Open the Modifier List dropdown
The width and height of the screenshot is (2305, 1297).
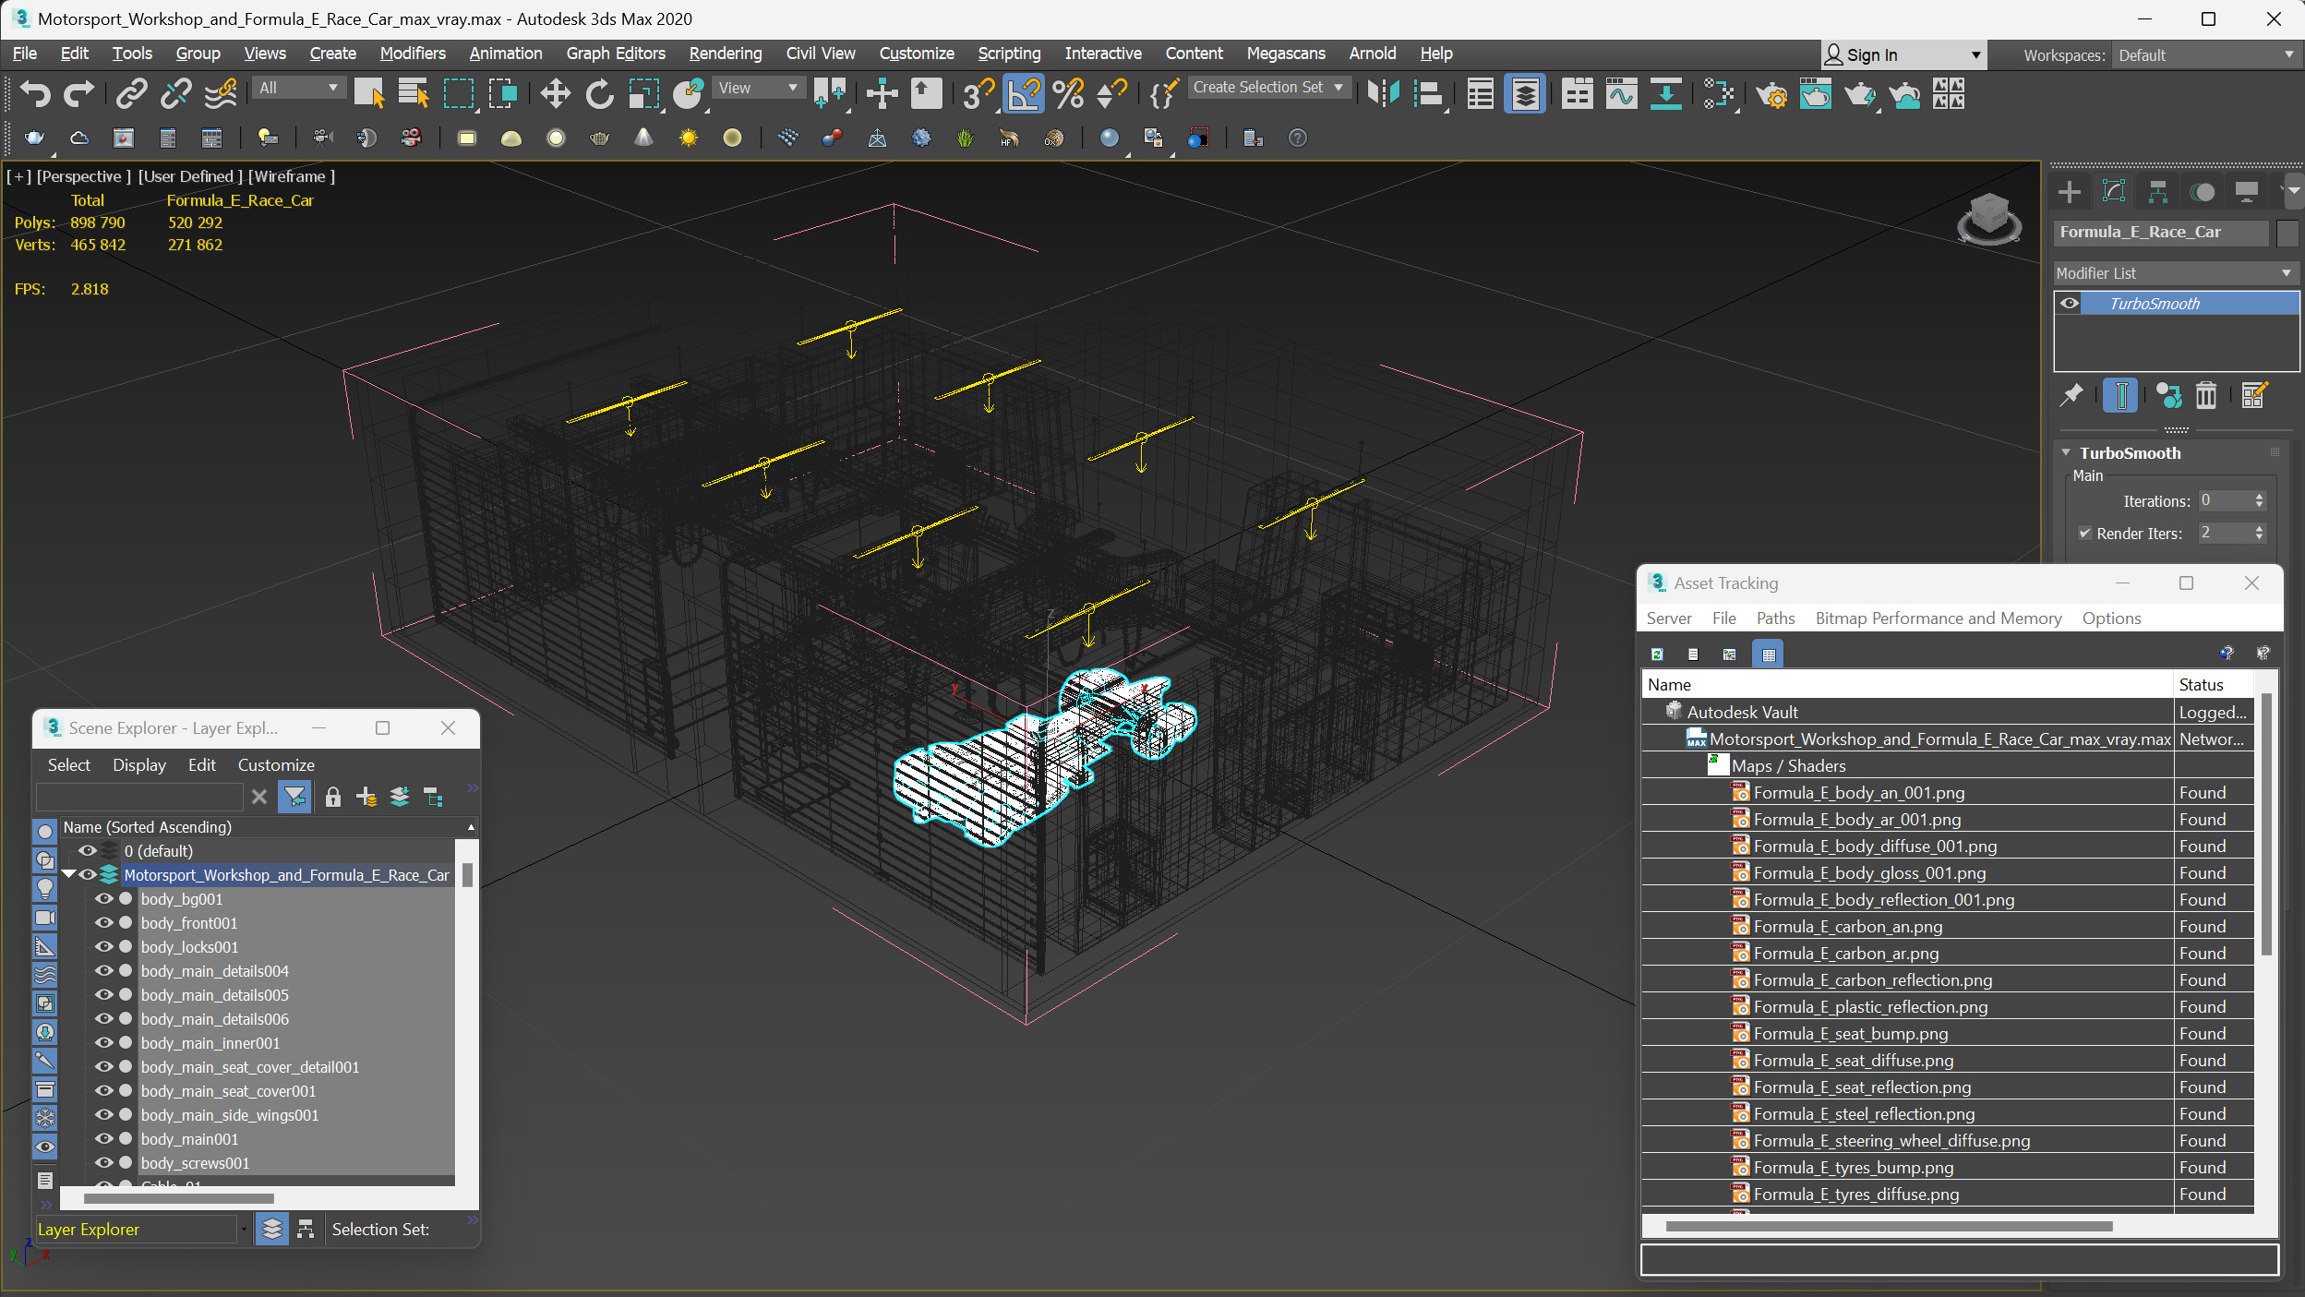(2175, 272)
